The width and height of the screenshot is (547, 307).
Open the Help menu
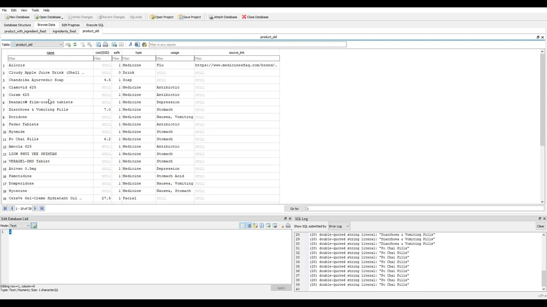(x=46, y=10)
